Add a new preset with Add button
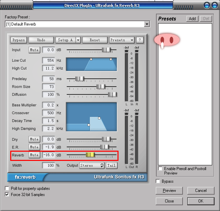This screenshot has width=220, height=211. pyautogui.click(x=192, y=19)
